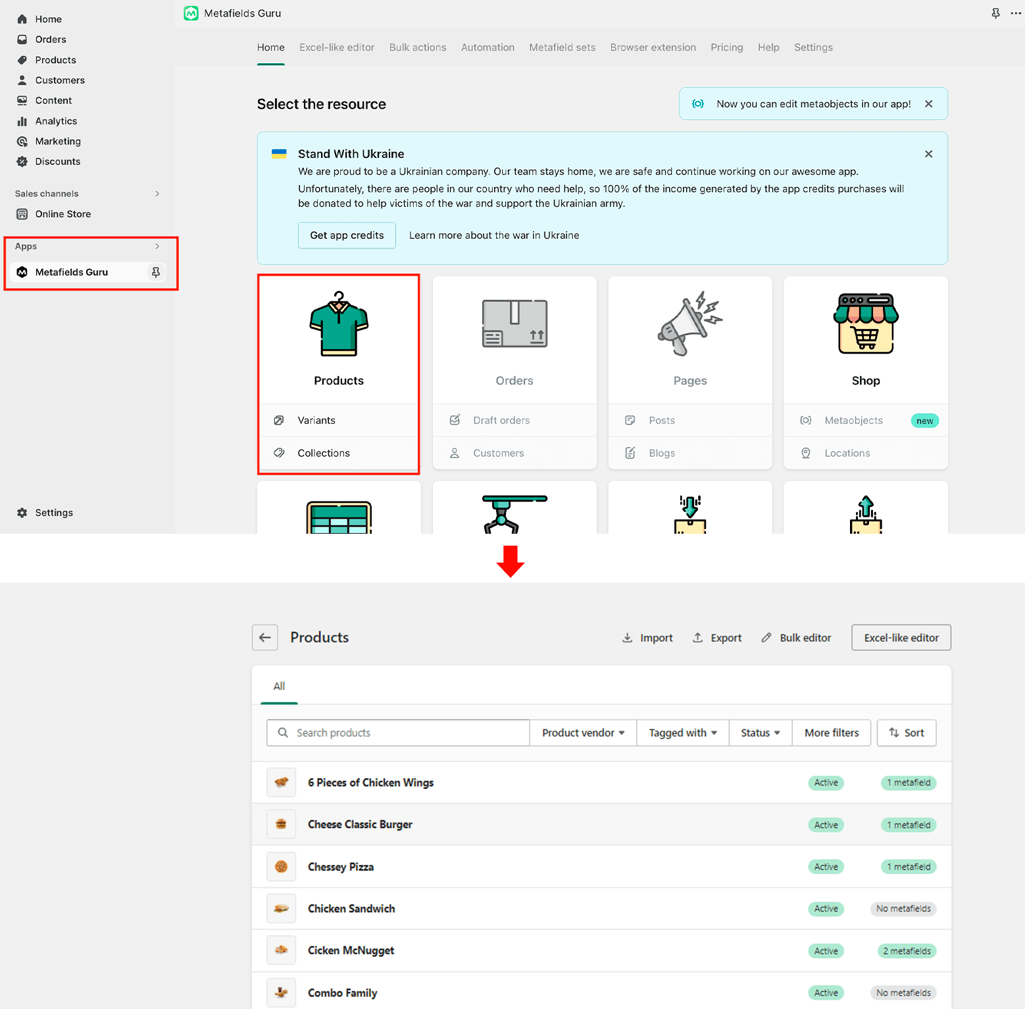Open Orders in the left sidebar

pyautogui.click(x=51, y=39)
